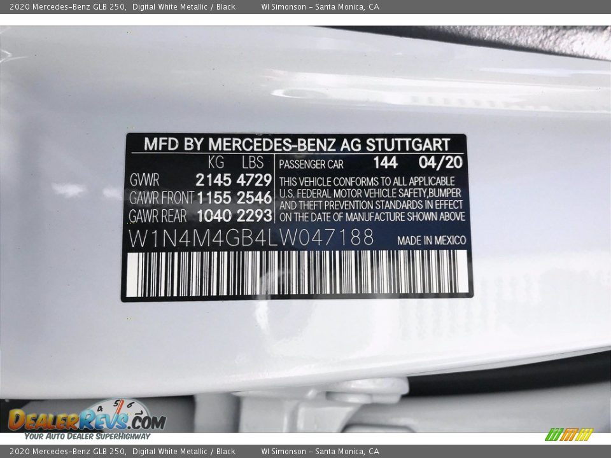Click 'MADE IN MEXICO' text
Image resolution: width=611 pixels, height=458 pixels.
pos(432,240)
